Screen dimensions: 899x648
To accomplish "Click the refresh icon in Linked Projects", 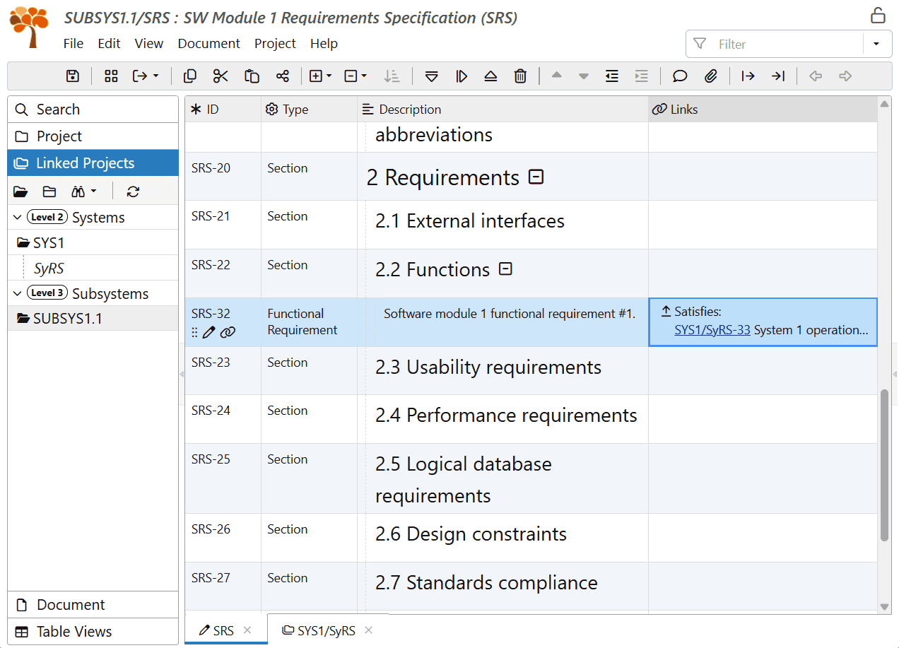I will click(133, 192).
